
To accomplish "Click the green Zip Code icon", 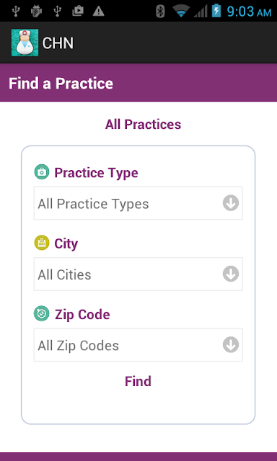I will coord(42,313).
